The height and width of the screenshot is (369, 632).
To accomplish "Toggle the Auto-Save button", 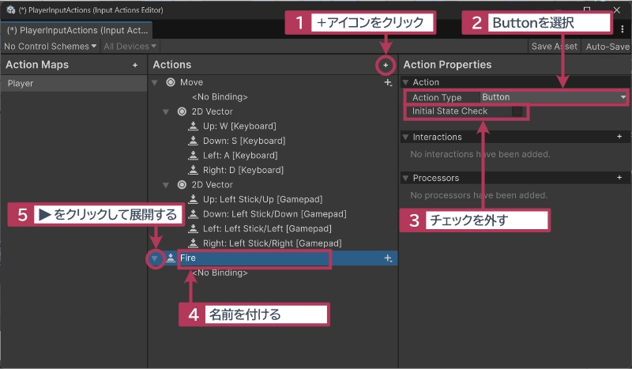I will pos(607,47).
